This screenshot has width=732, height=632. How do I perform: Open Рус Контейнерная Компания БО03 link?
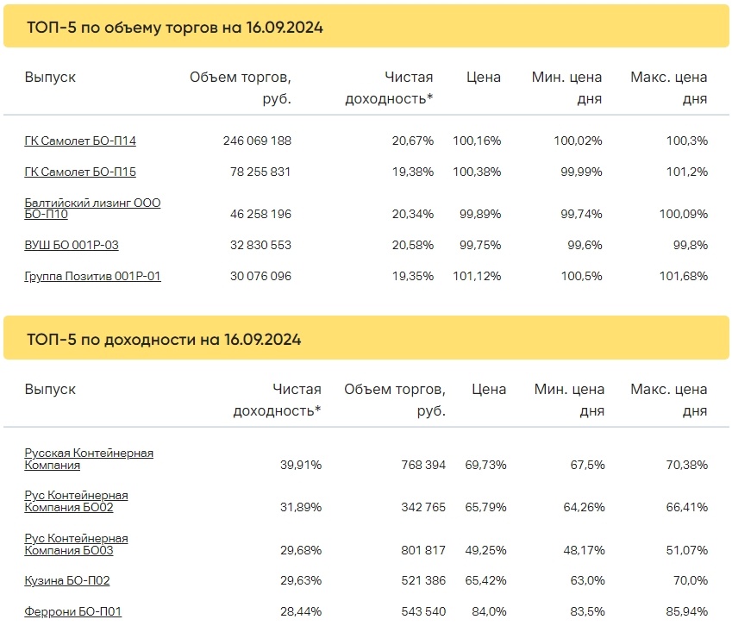coord(76,544)
